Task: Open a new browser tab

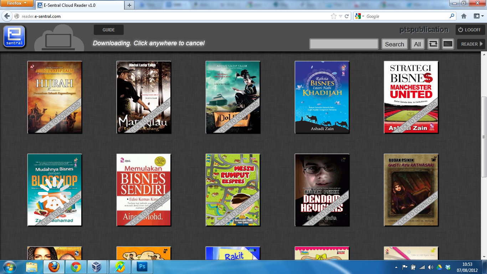Action: coord(129,5)
